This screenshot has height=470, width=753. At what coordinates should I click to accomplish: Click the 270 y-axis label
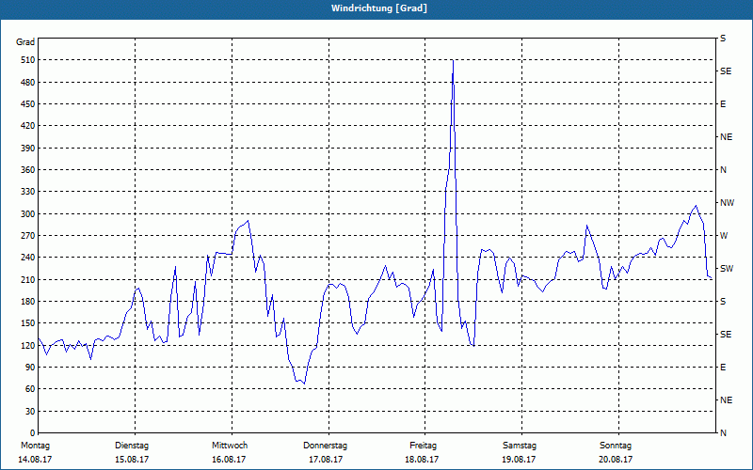coord(28,236)
